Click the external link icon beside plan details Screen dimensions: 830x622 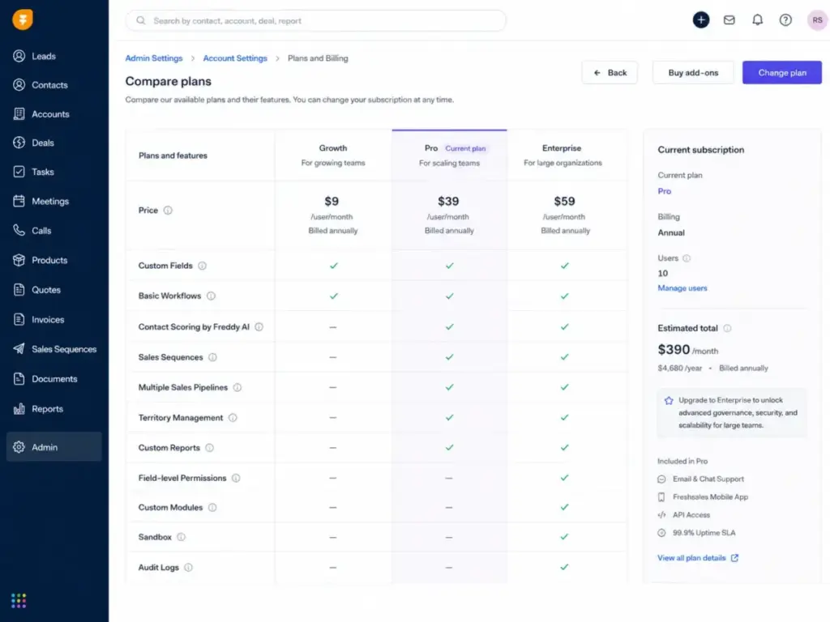pos(734,557)
